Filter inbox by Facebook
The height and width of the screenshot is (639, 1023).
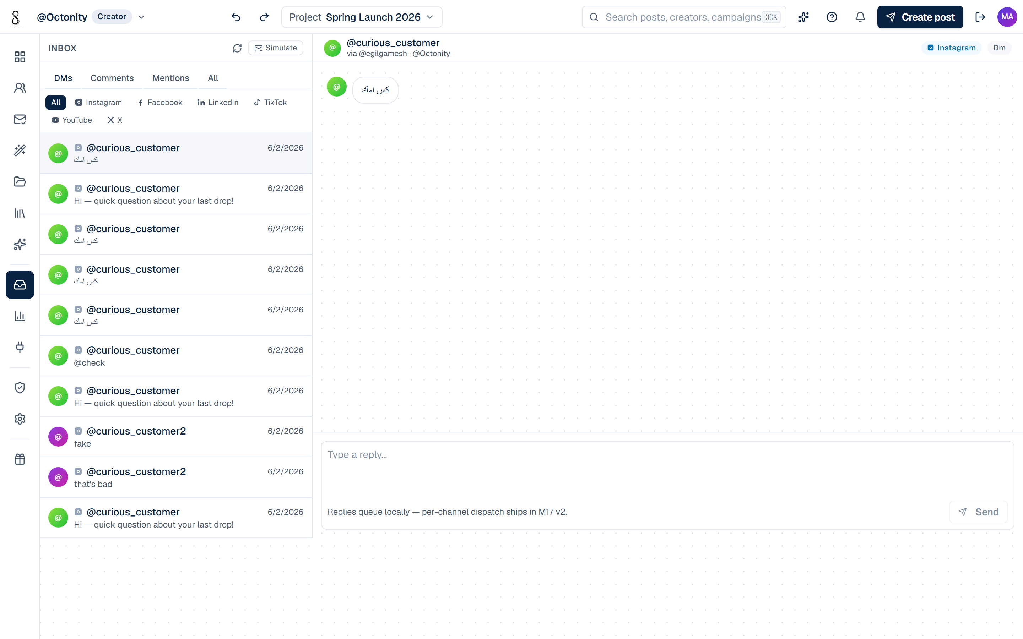click(x=160, y=102)
